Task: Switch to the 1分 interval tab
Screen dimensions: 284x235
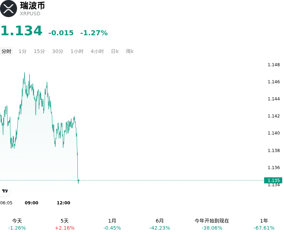Action: point(22,51)
